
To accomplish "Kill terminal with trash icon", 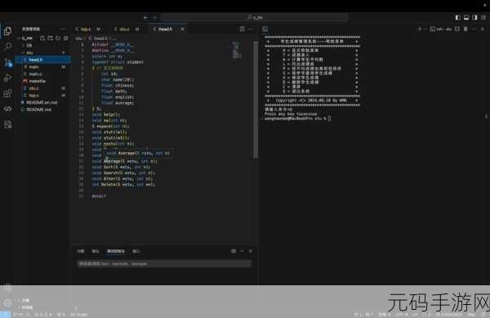I will tap(465, 29).
